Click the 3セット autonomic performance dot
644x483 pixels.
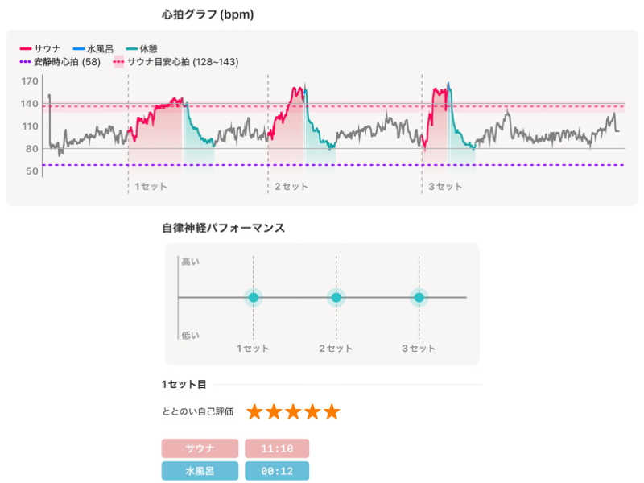pos(419,298)
